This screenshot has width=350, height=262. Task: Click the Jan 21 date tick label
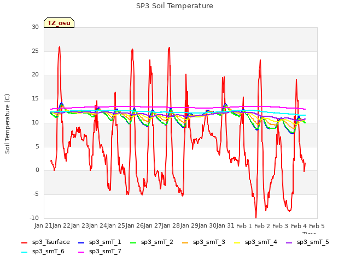(x=43, y=226)
